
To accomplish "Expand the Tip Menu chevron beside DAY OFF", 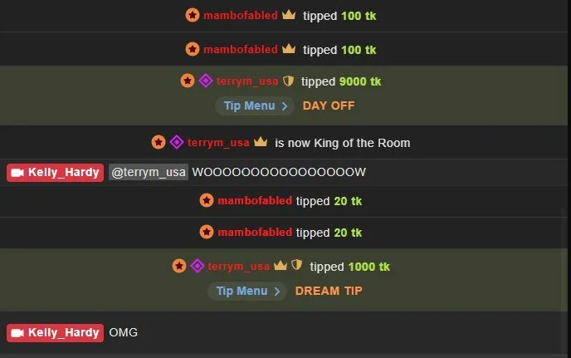I will point(285,106).
